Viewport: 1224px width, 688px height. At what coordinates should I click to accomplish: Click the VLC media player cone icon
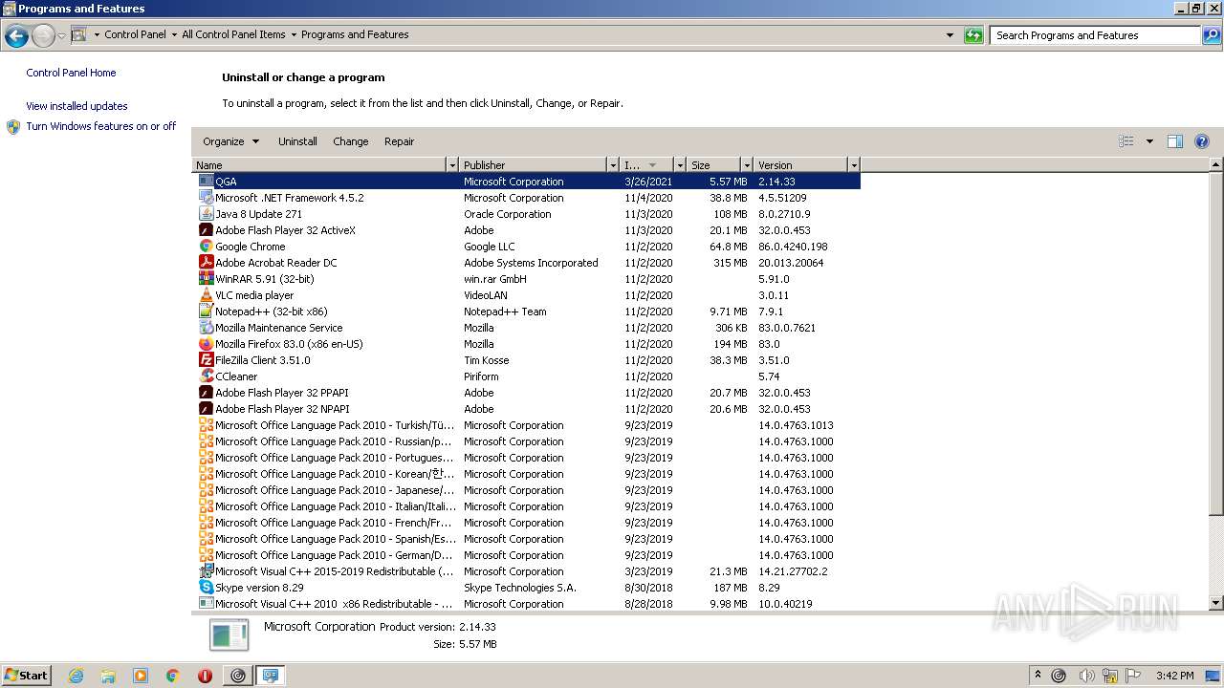206,294
